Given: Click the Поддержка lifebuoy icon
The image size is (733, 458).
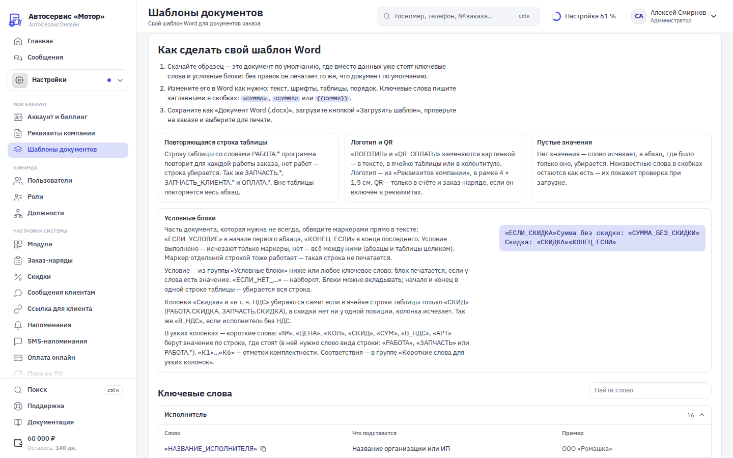Looking at the screenshot, I should 18,406.
